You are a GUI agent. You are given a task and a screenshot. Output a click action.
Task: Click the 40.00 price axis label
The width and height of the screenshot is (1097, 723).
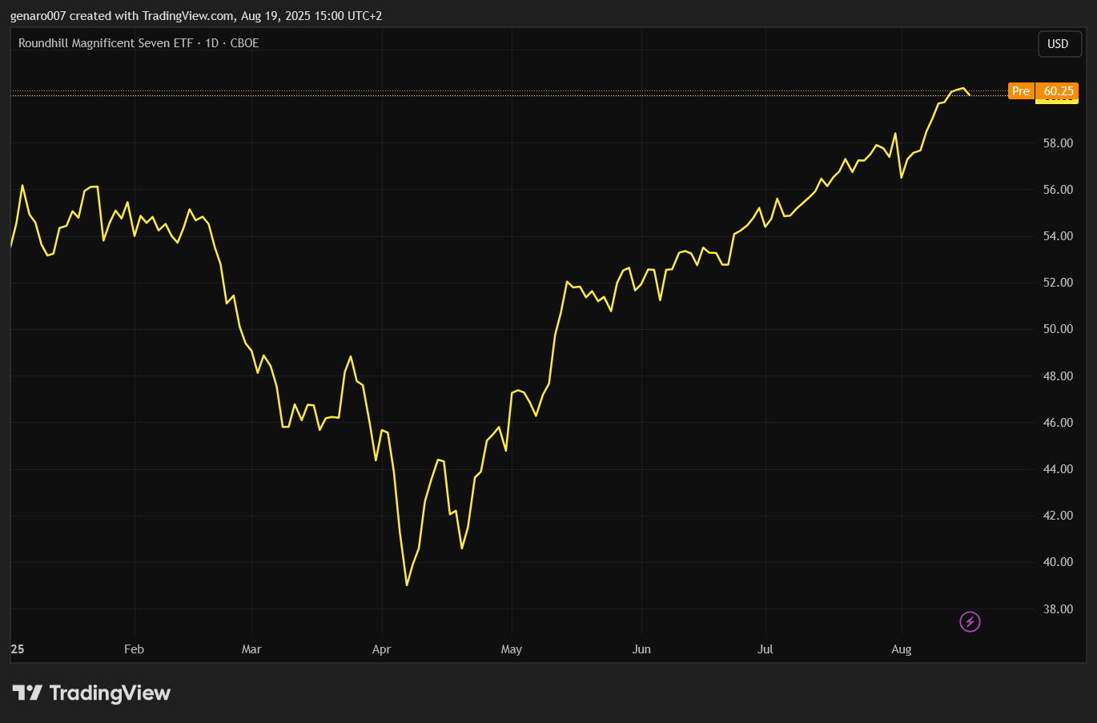(1058, 562)
